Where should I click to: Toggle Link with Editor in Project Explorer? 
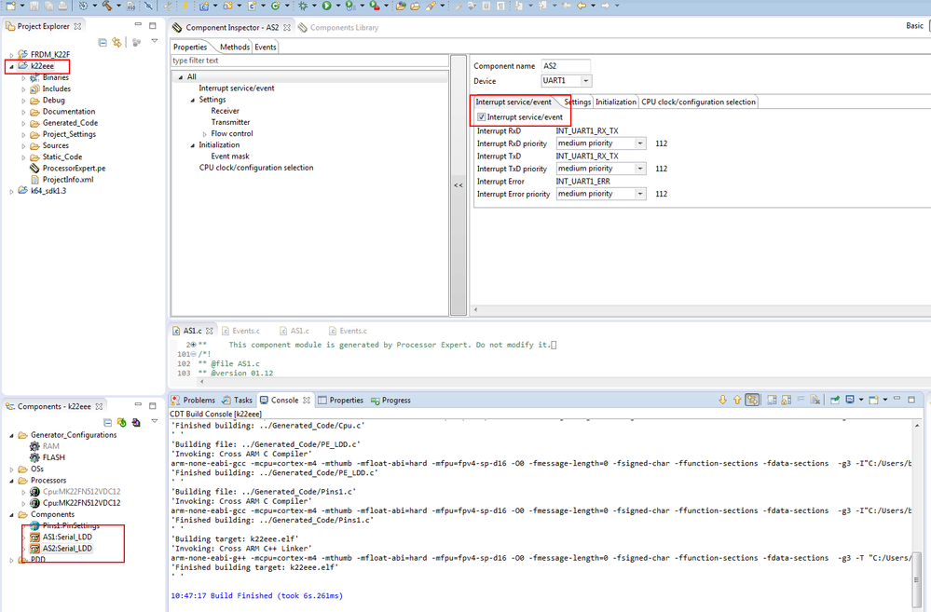117,42
